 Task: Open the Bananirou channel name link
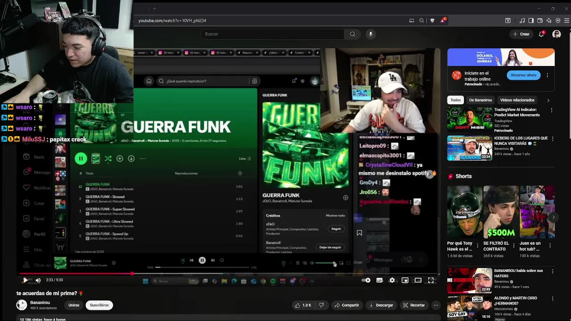[x=40, y=303]
